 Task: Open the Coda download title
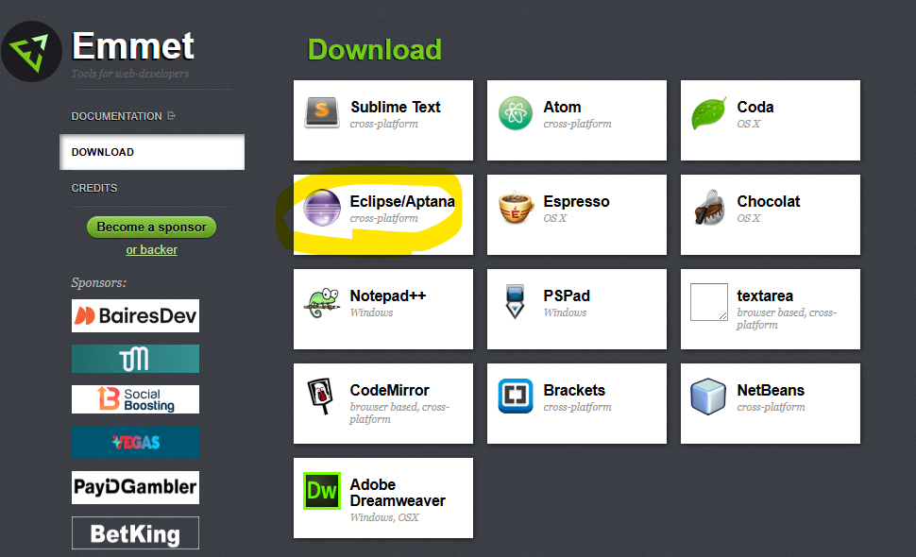point(755,107)
